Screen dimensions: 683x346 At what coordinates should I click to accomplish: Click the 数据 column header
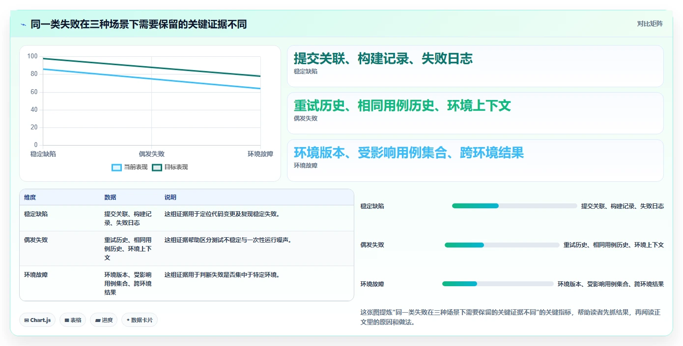pyautogui.click(x=110, y=198)
